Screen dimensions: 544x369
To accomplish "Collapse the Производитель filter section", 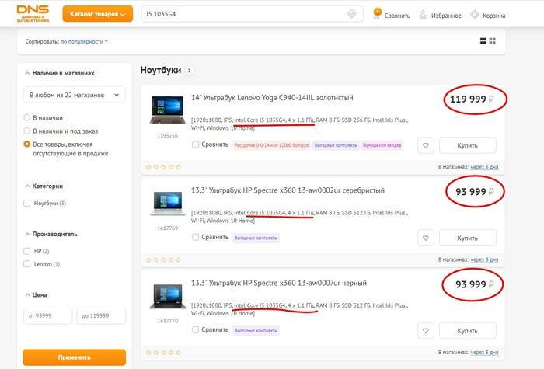I will point(28,234).
